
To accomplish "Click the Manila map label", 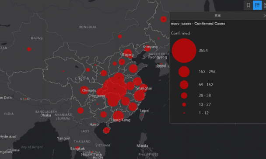I will point(142,145).
